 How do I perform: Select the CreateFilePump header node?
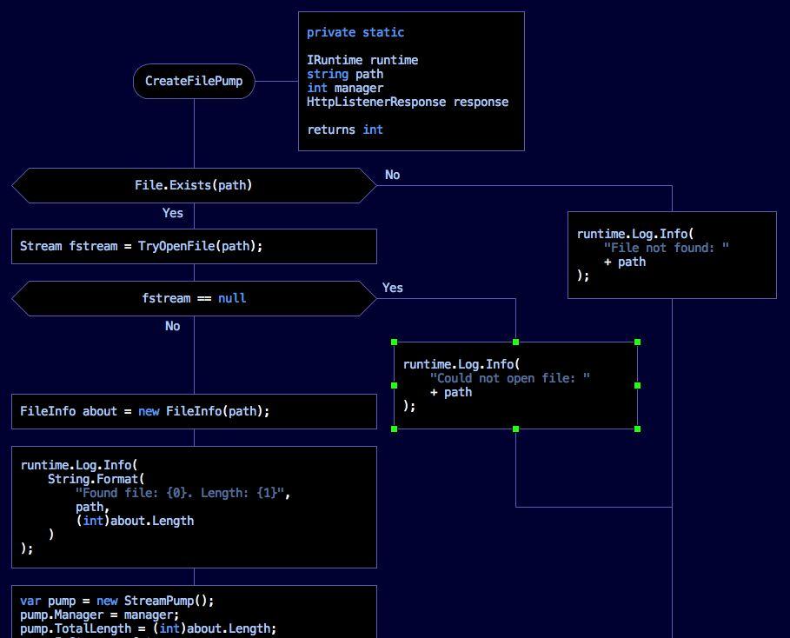(194, 81)
